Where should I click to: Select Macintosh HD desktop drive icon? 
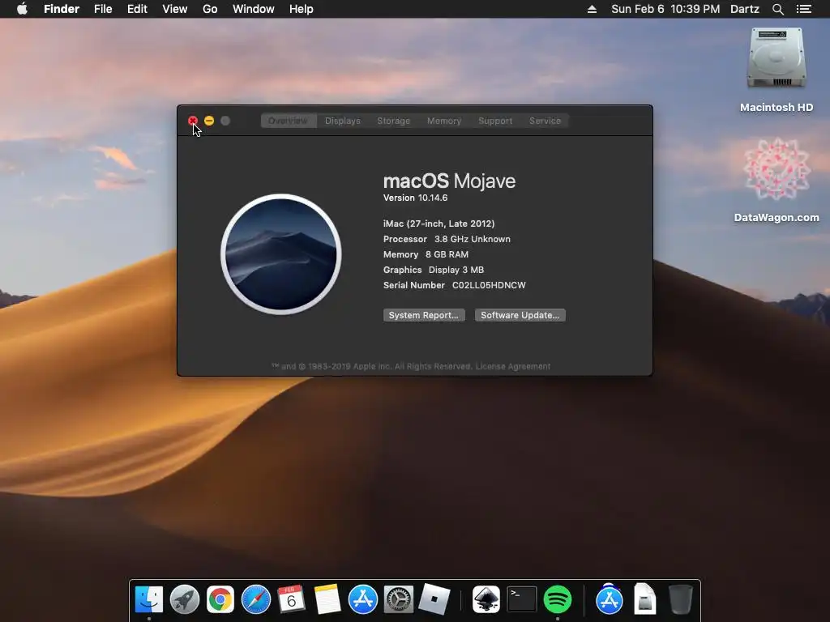pyautogui.click(x=777, y=58)
